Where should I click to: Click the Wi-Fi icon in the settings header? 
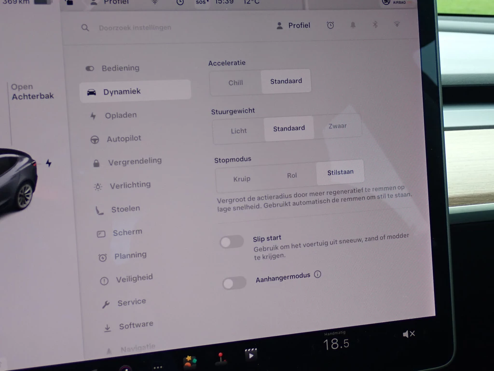pyautogui.click(x=397, y=24)
